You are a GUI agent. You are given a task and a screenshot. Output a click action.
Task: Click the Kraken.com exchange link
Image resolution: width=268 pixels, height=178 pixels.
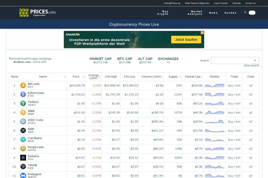[22, 62]
